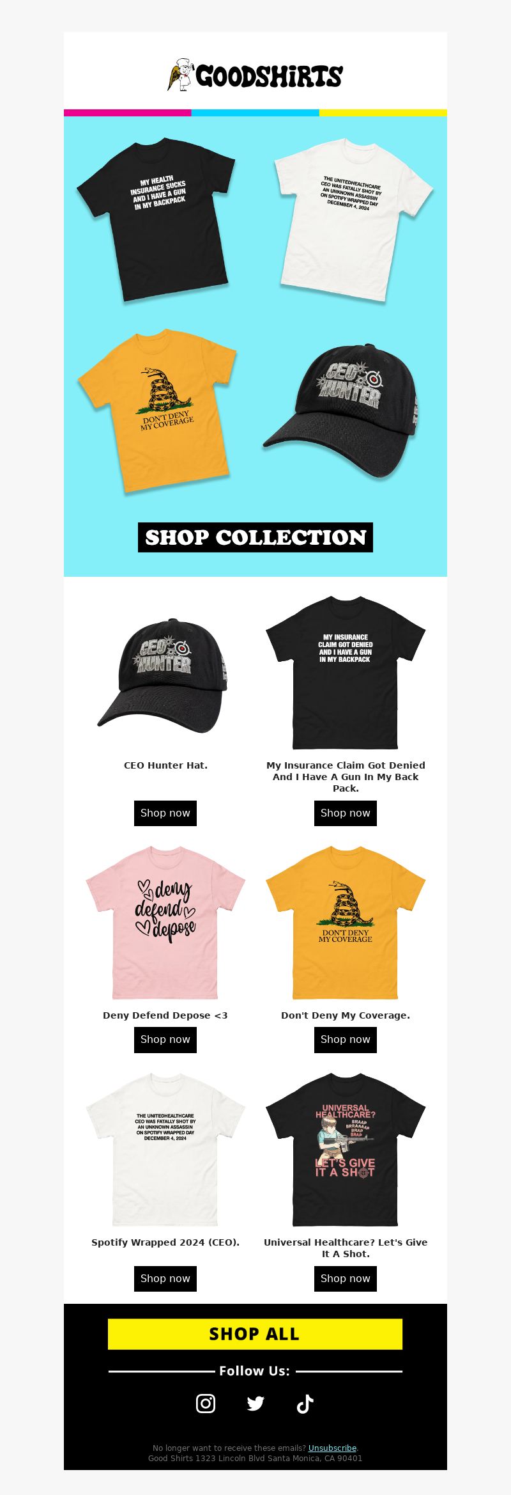The image size is (511, 1495).
Task: Shop now for Spotify Wrapped 2024 shirt
Action: pyautogui.click(x=165, y=1278)
